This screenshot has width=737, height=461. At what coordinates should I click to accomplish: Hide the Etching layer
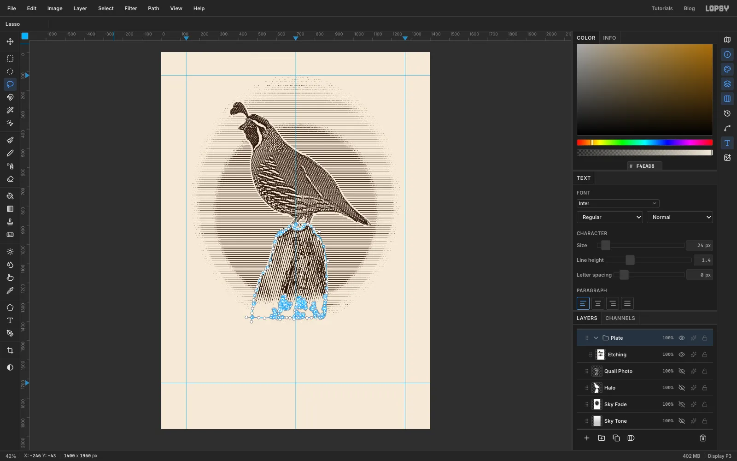[x=682, y=355]
